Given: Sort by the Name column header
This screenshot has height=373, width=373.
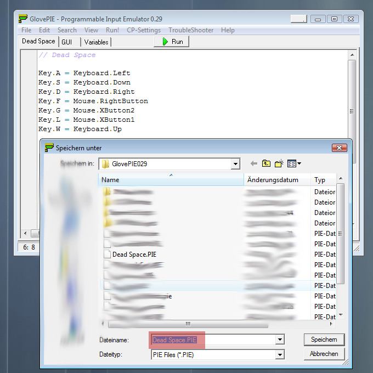Looking at the screenshot, I should click(x=171, y=180).
